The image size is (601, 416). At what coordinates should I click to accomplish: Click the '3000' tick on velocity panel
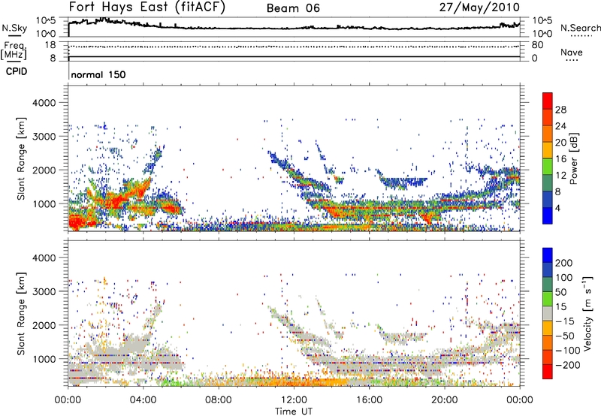coord(44,291)
